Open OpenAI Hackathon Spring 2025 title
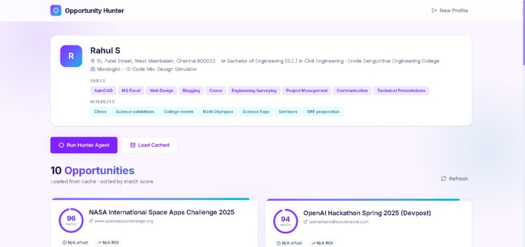Screen dimensions: 525x247 coord(367,213)
